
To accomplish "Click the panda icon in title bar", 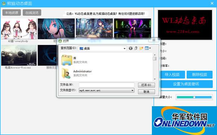I will pyautogui.click(x=4, y=3).
